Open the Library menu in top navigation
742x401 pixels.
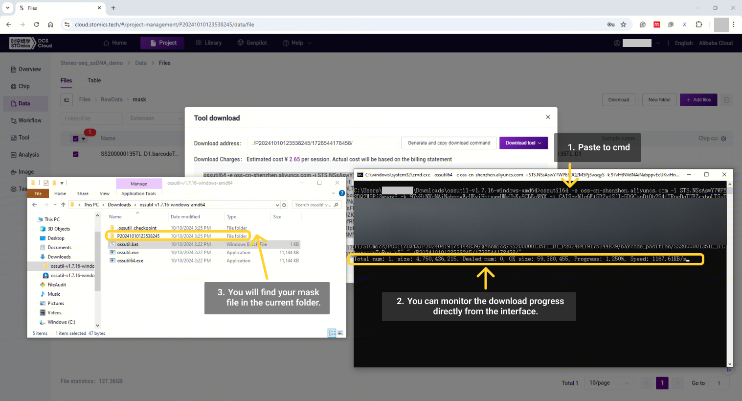[x=208, y=43]
